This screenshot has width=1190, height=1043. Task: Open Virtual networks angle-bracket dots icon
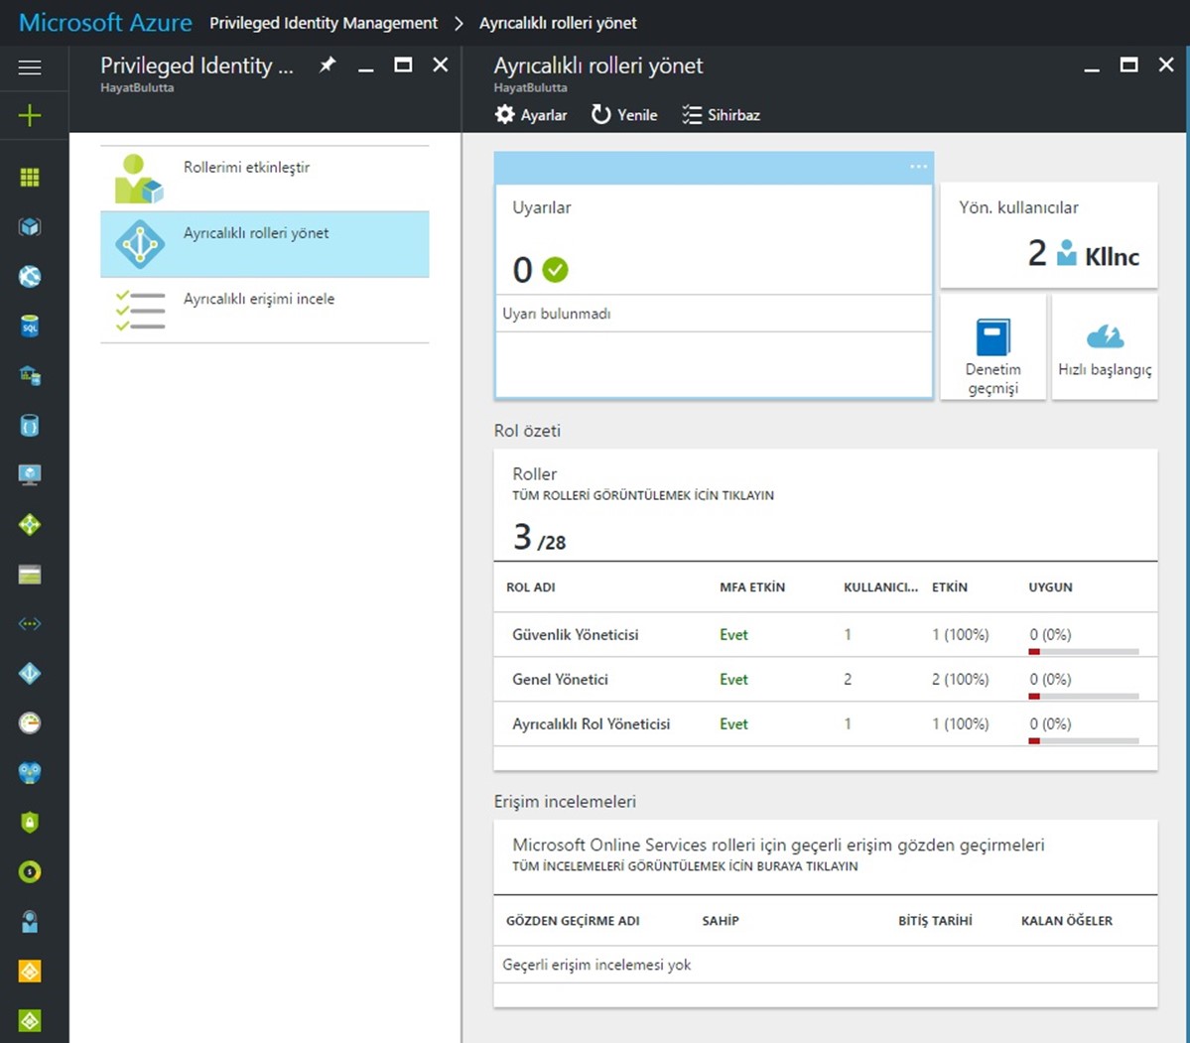click(x=30, y=624)
